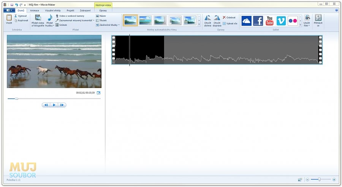View preview in full screen
This screenshot has height=187, width=342.
(98, 93)
